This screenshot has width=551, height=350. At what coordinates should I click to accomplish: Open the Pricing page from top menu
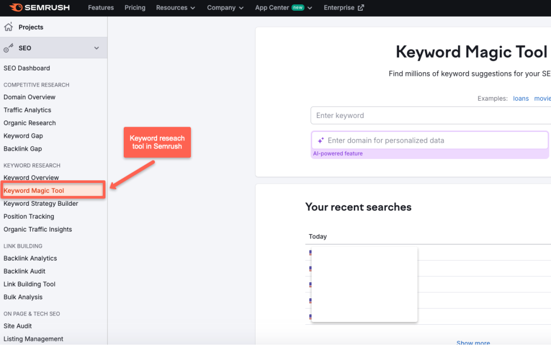tap(135, 8)
